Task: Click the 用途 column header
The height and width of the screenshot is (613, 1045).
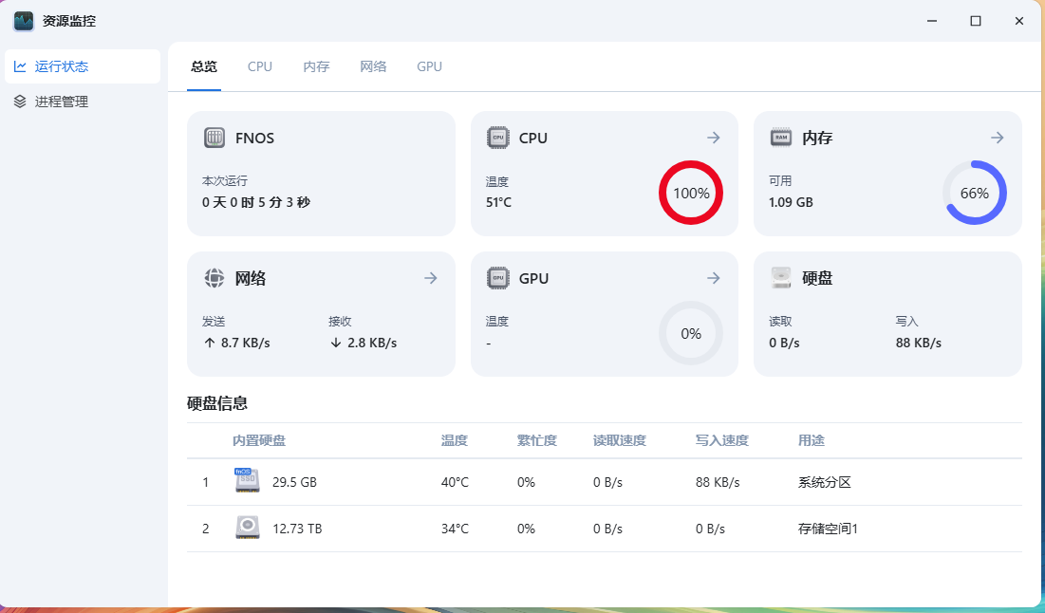Action: coord(812,440)
